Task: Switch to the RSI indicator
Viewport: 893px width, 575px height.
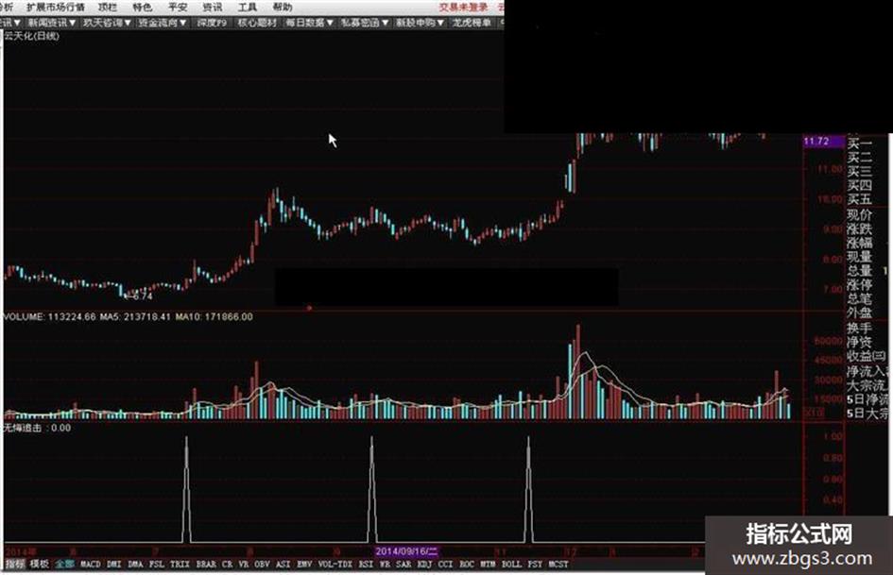Action: (x=366, y=564)
